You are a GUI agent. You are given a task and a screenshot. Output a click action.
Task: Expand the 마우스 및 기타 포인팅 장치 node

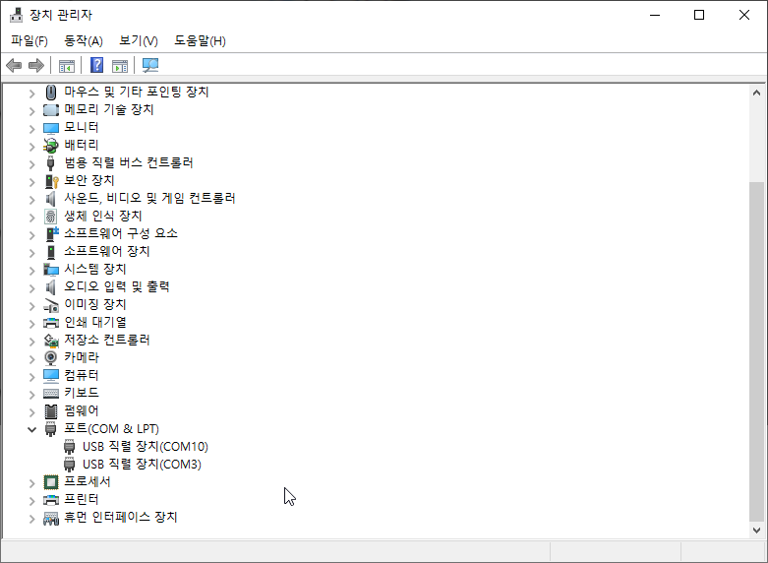pos(31,93)
